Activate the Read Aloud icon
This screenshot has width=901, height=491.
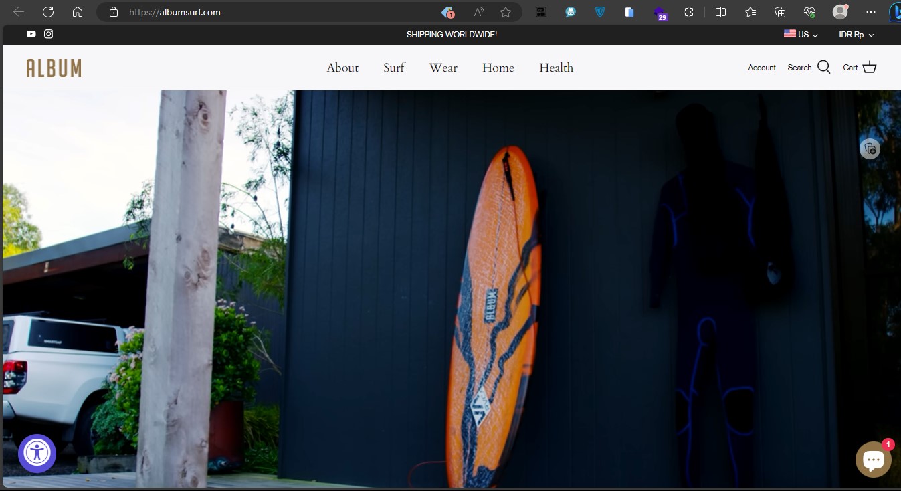pos(479,12)
